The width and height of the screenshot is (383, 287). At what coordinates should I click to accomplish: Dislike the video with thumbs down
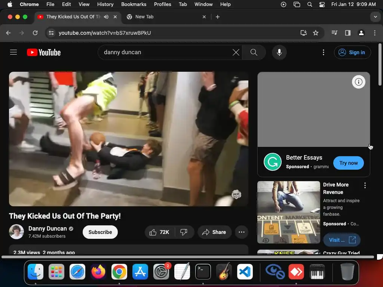tap(184, 232)
